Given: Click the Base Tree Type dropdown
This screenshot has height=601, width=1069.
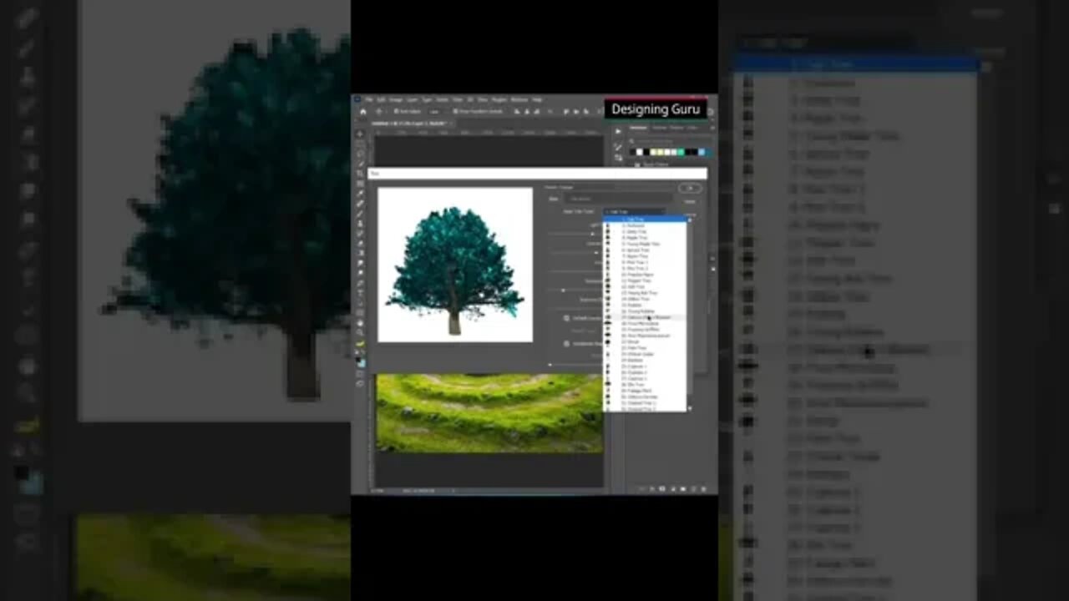Looking at the screenshot, I should tap(635, 211).
